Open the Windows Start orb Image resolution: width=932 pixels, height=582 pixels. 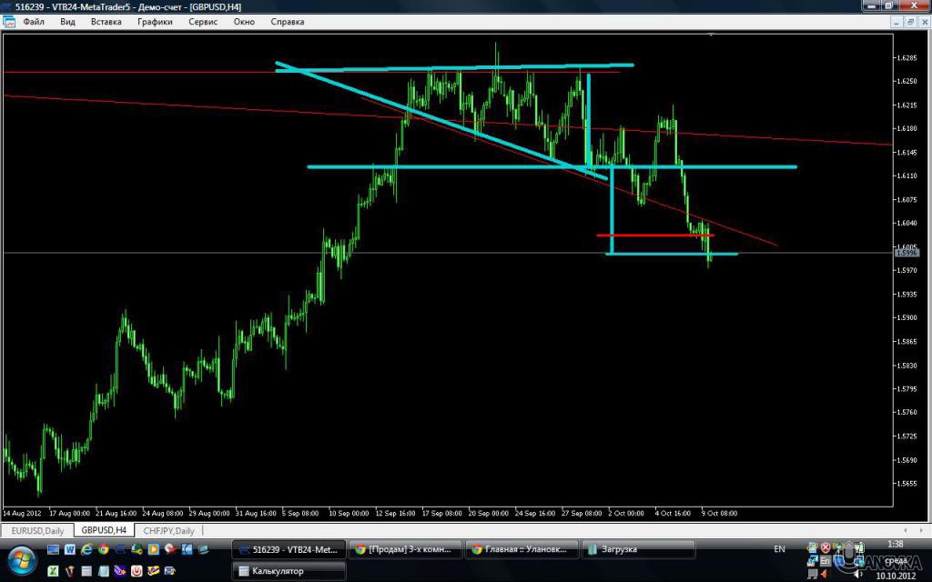click(22, 560)
